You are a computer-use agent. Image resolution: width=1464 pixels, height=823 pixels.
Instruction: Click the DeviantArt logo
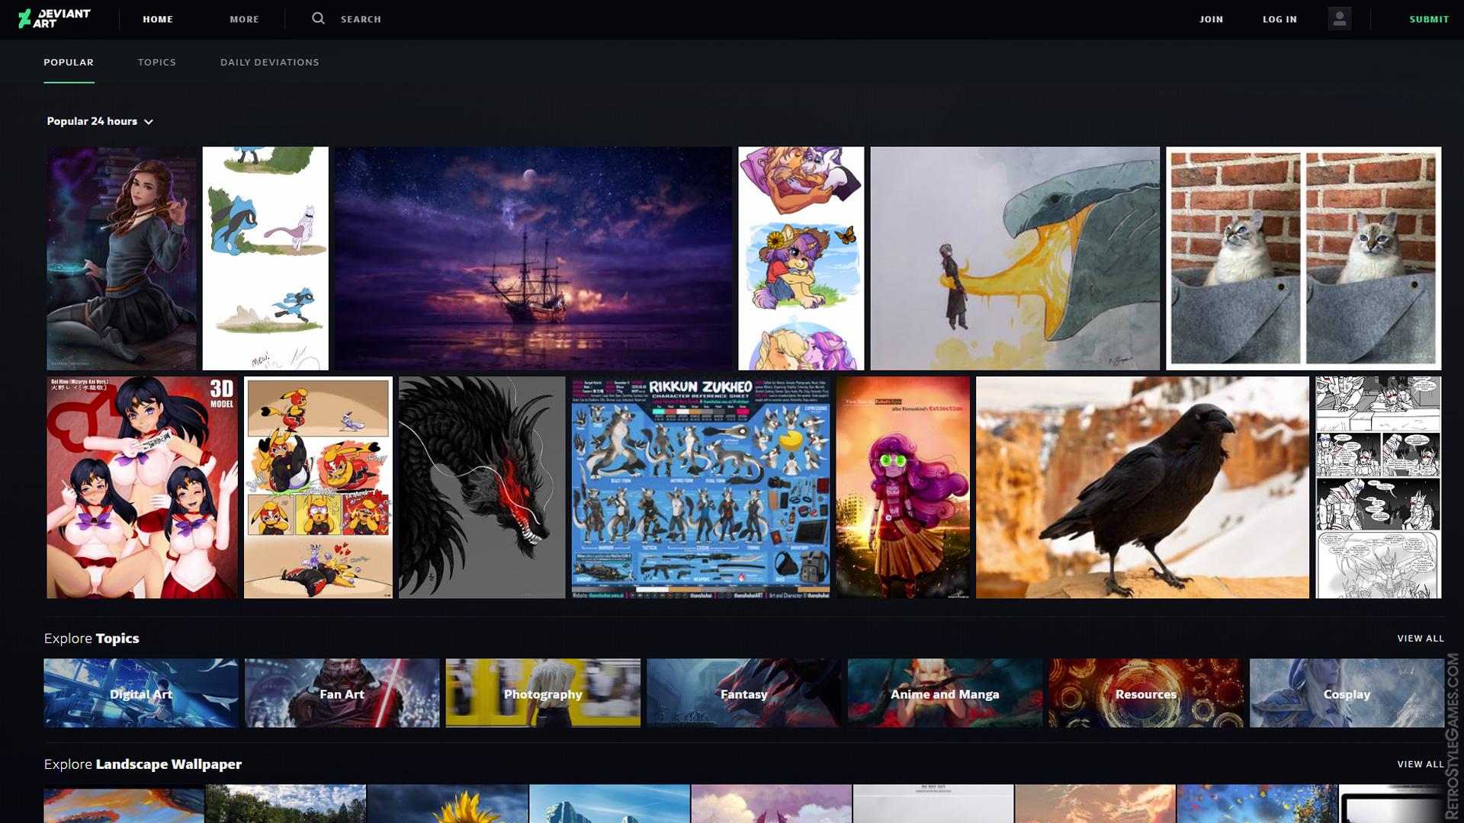click(54, 18)
